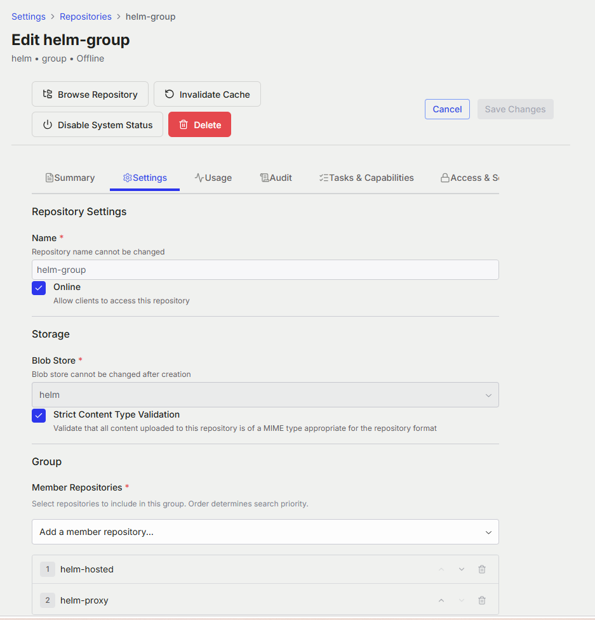Move helm-hosted down in priority
Viewport: 595px width, 620px height.
(x=461, y=569)
